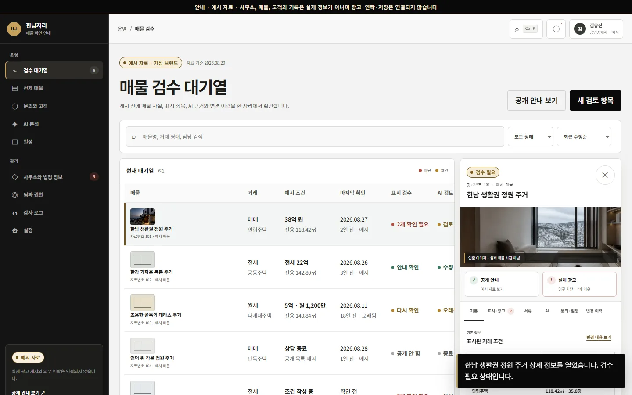Expand the 모든 상태 filter dropdown
This screenshot has height=395, width=632.
coord(531,136)
